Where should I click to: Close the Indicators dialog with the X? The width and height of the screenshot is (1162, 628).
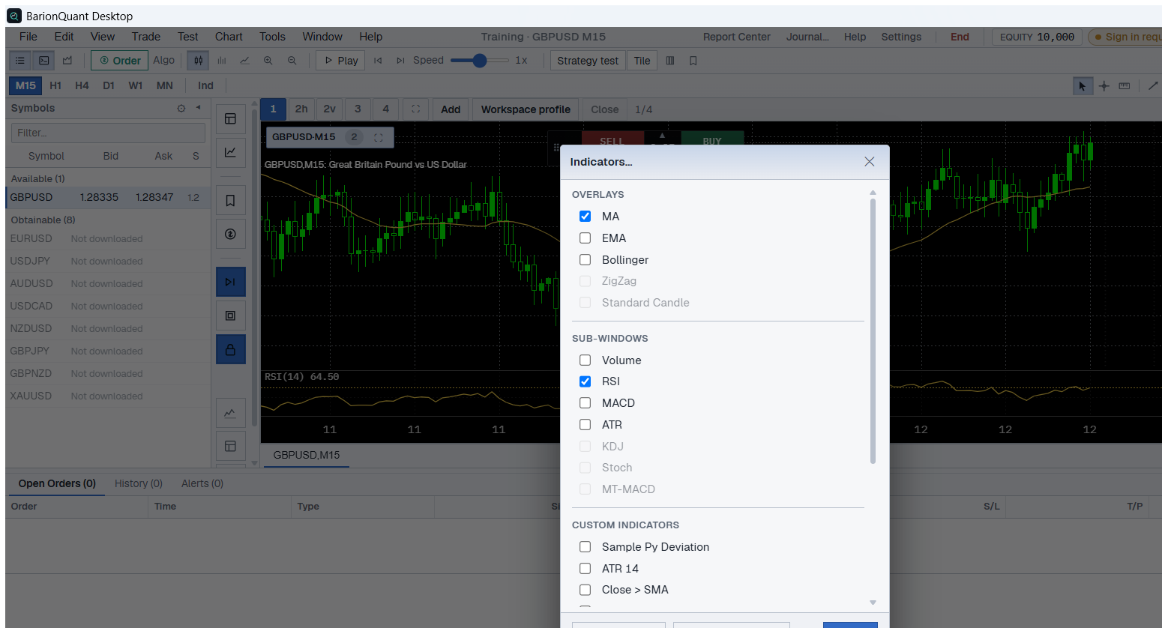pyautogui.click(x=870, y=162)
